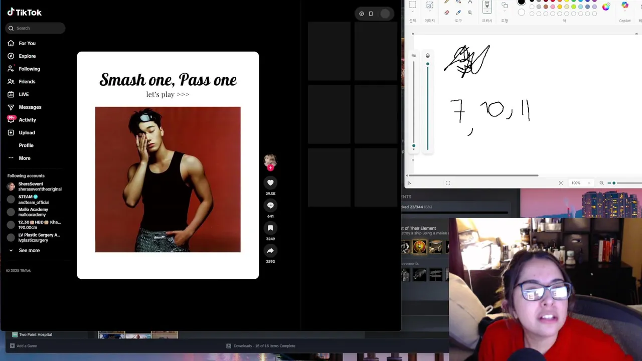642x361 pixels.
Task: Select Paint primary color black circle
Action: pyautogui.click(x=522, y=2)
